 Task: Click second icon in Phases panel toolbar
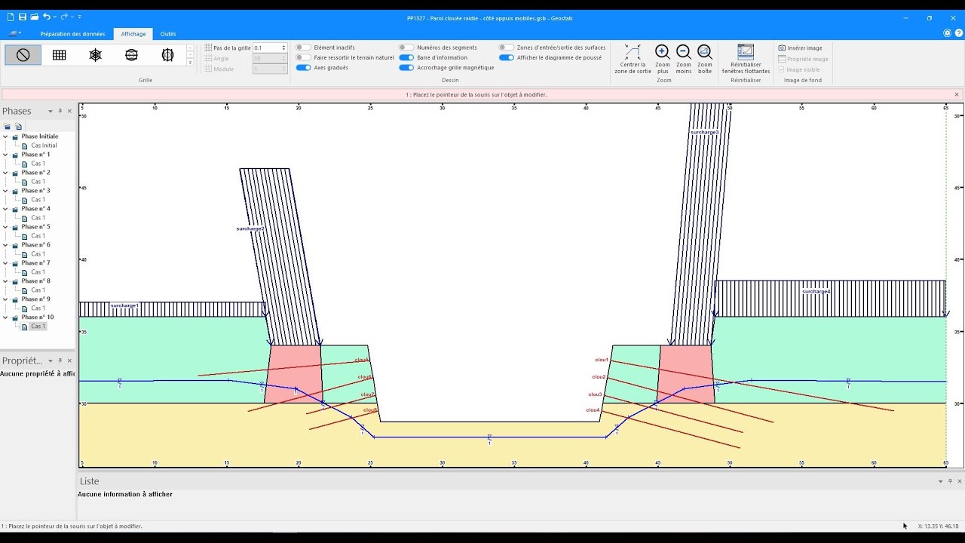point(19,126)
